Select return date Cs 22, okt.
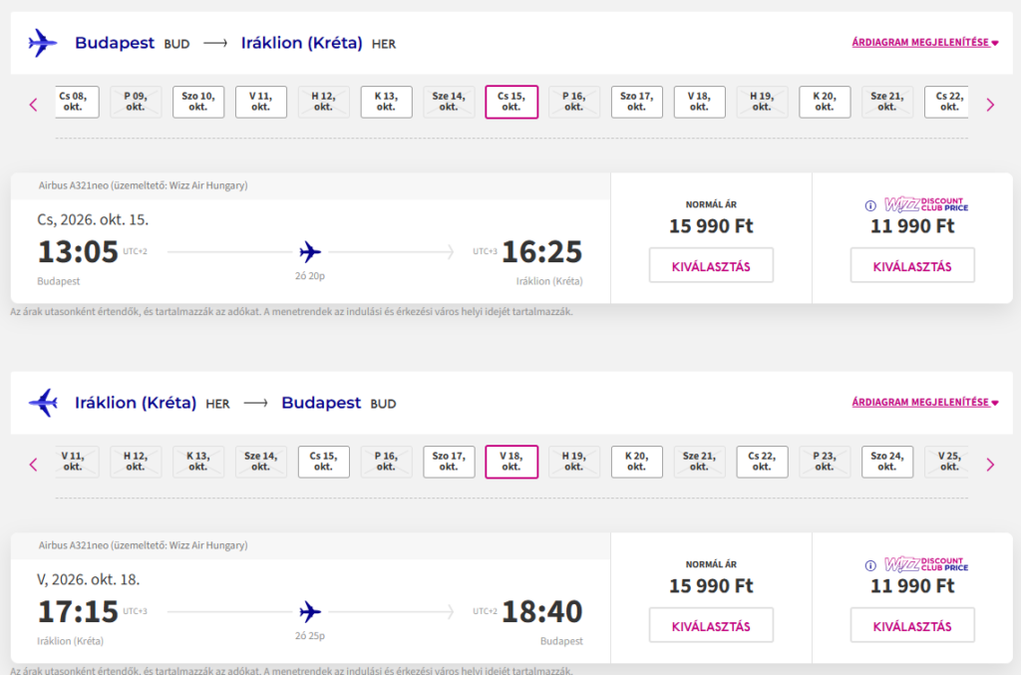This screenshot has height=675, width=1021. (x=762, y=462)
